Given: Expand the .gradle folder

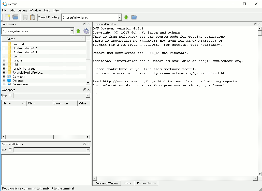Looking at the screenshot, I should [x=4, y=60].
